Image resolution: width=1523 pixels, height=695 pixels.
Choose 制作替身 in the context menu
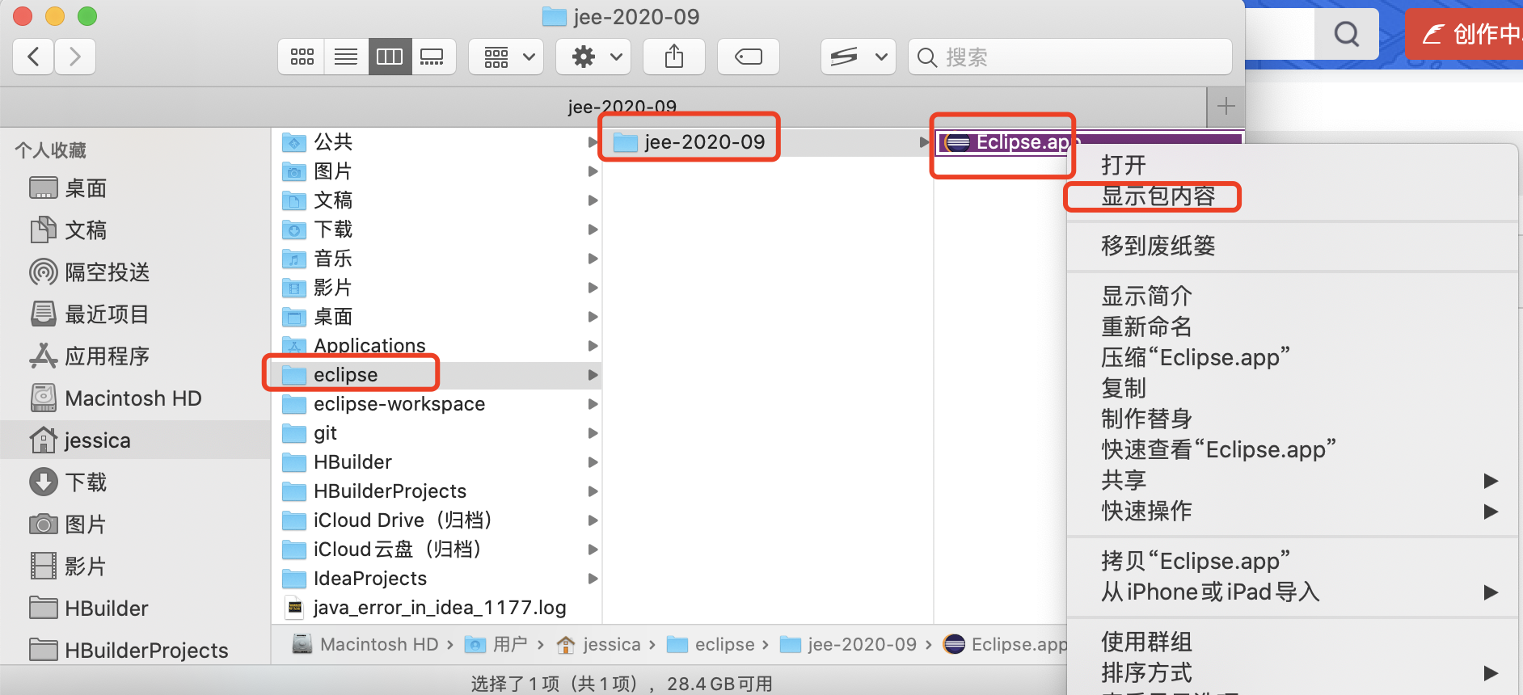click(x=1292, y=419)
